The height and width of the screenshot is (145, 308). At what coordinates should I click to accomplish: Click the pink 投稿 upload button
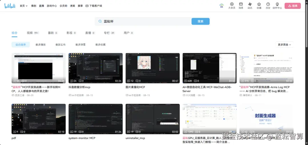[293, 6]
